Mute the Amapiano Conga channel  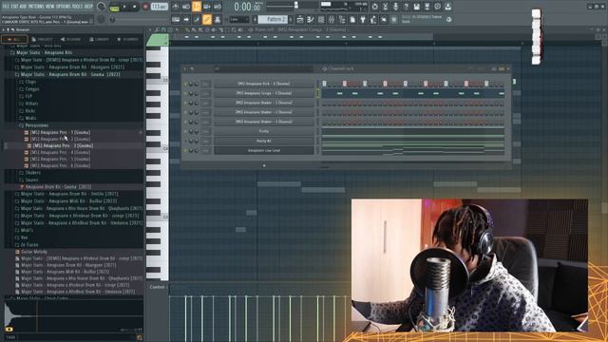tap(185, 93)
